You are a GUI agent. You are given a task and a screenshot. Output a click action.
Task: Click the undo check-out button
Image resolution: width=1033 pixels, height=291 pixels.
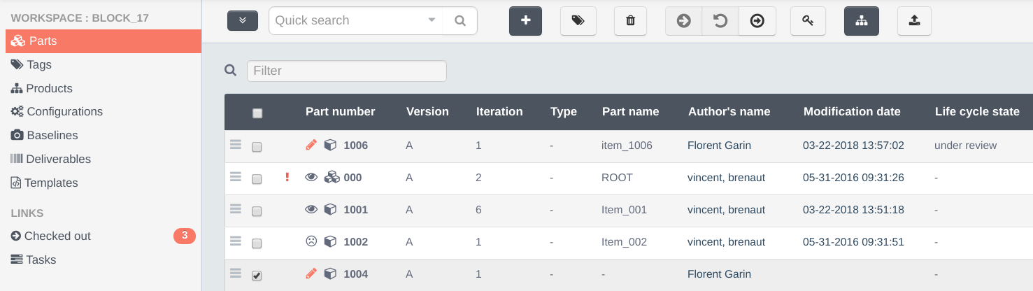pyautogui.click(x=720, y=21)
